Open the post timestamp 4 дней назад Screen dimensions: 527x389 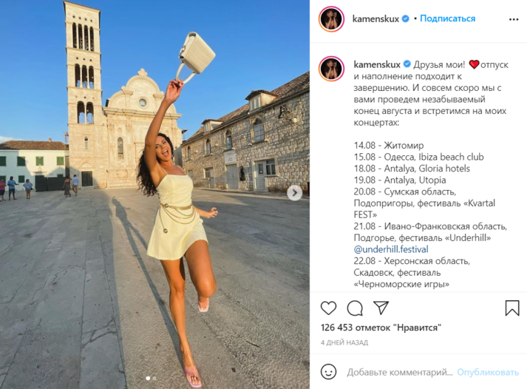[x=344, y=342]
